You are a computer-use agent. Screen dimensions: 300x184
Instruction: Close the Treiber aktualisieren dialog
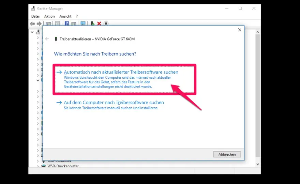tap(240, 30)
